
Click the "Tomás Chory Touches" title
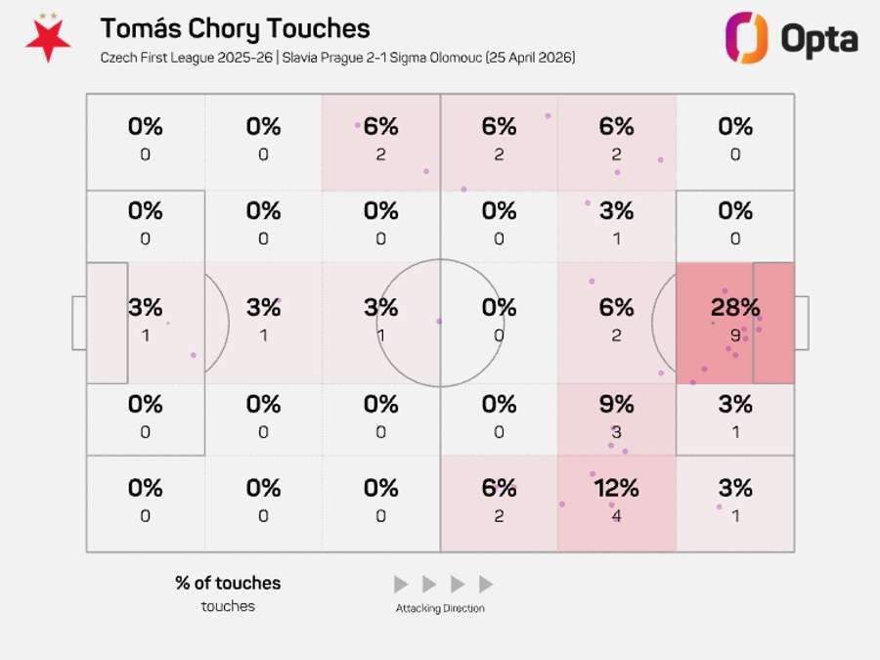coord(235,28)
